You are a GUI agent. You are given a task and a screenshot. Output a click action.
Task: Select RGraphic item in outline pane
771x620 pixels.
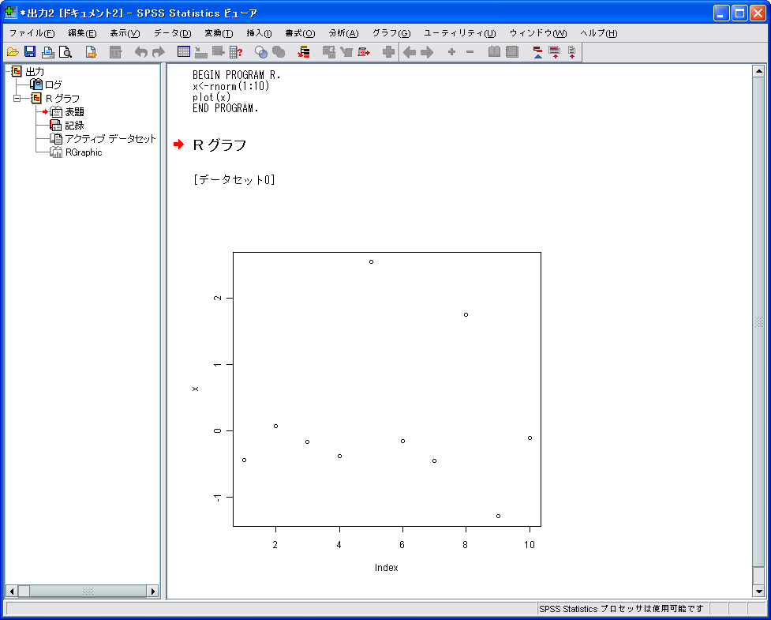(x=83, y=152)
